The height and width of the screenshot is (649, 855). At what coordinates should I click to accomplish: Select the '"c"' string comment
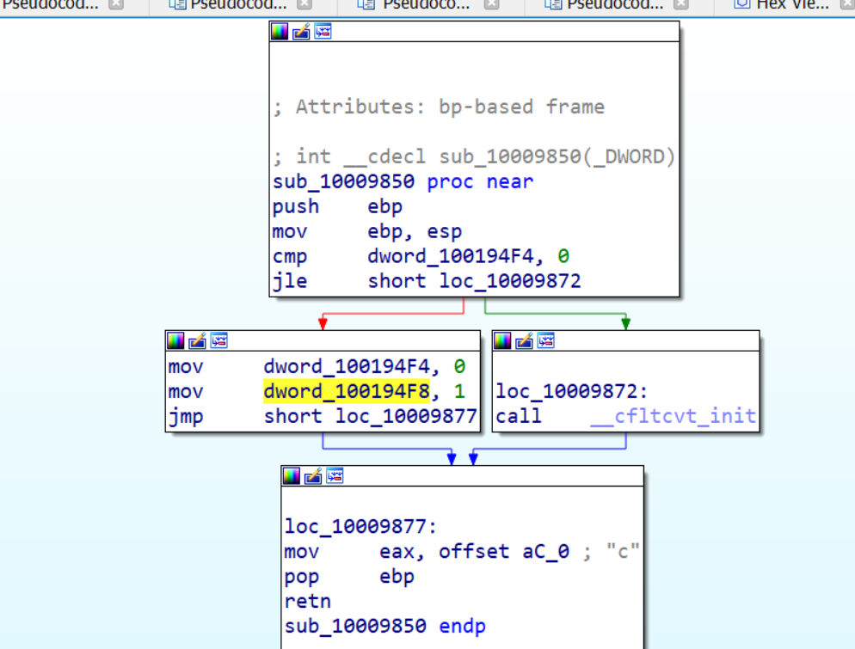[x=622, y=552]
